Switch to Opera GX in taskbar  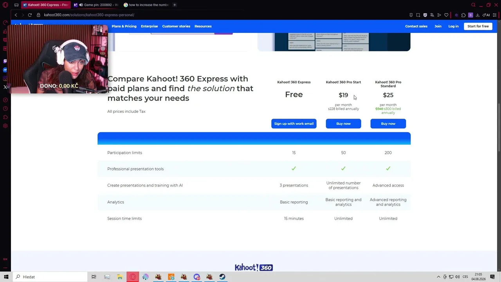(x=133, y=277)
